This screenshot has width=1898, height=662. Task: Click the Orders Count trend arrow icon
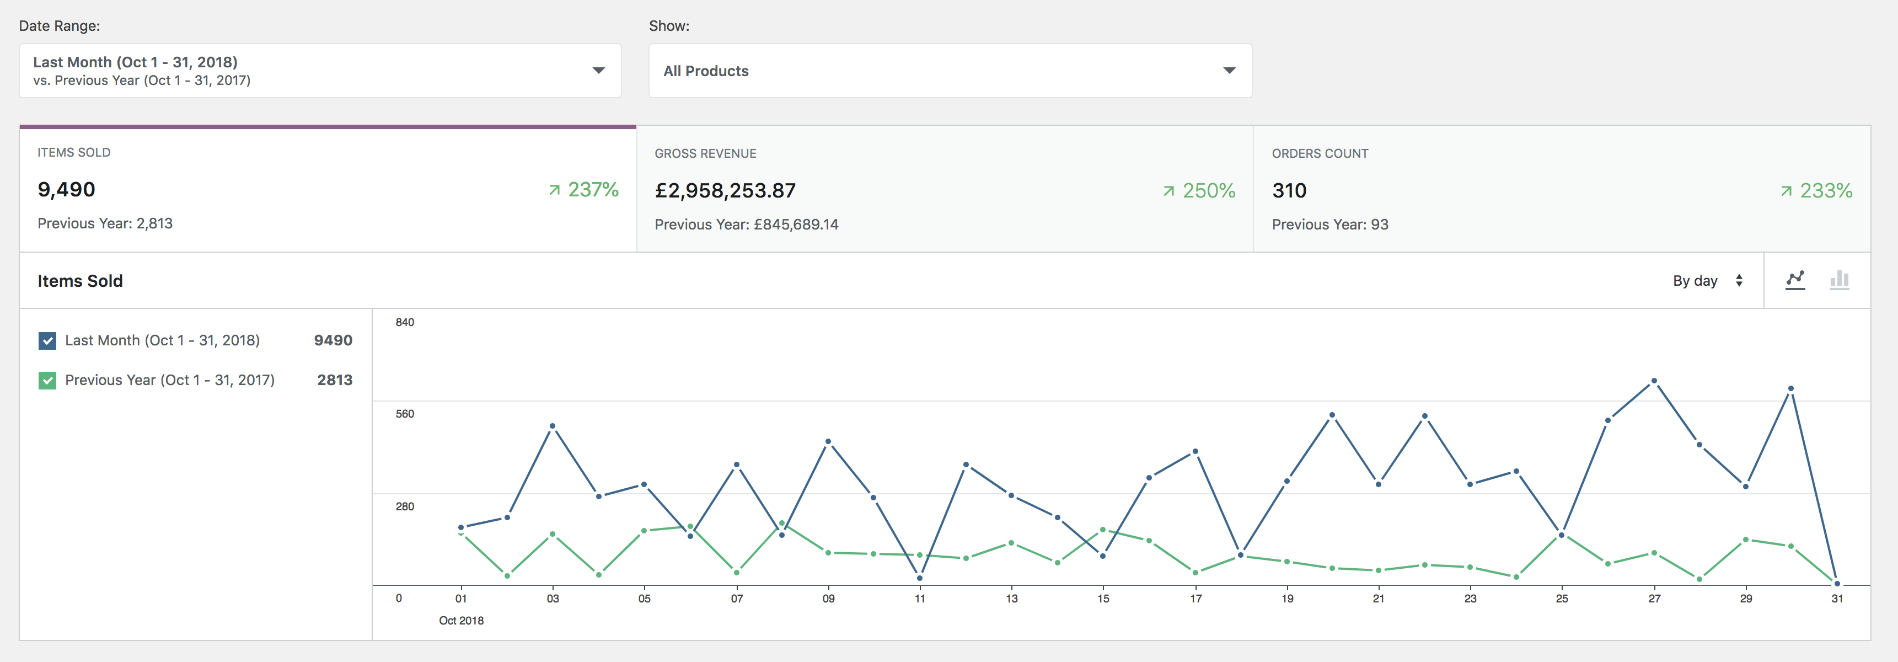click(1786, 191)
